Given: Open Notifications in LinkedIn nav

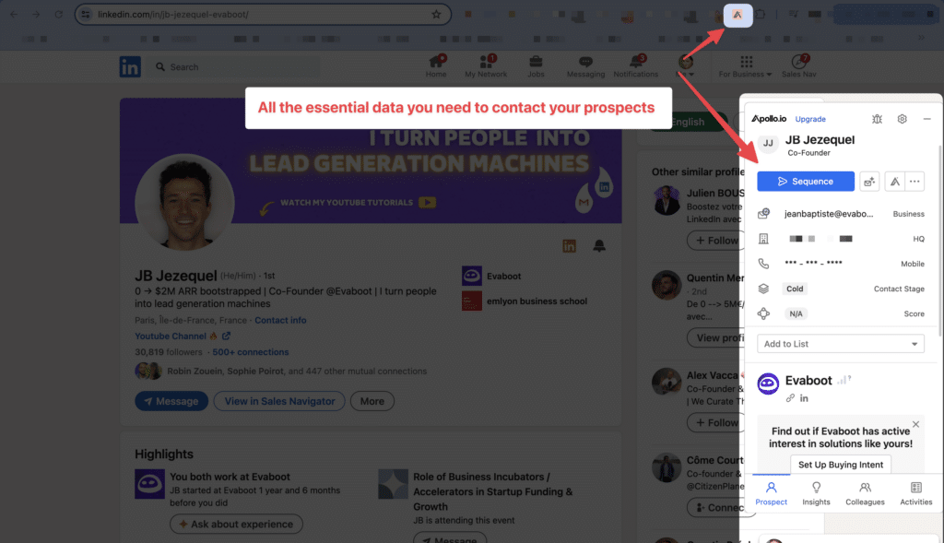Looking at the screenshot, I should [x=636, y=66].
